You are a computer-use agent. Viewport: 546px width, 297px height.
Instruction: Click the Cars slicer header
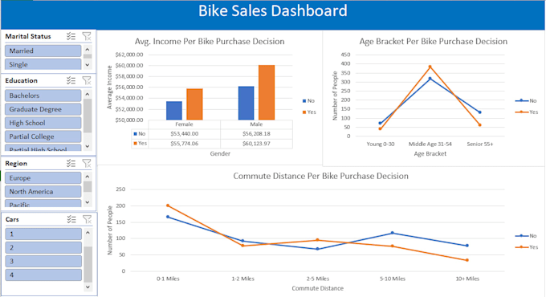[12, 219]
